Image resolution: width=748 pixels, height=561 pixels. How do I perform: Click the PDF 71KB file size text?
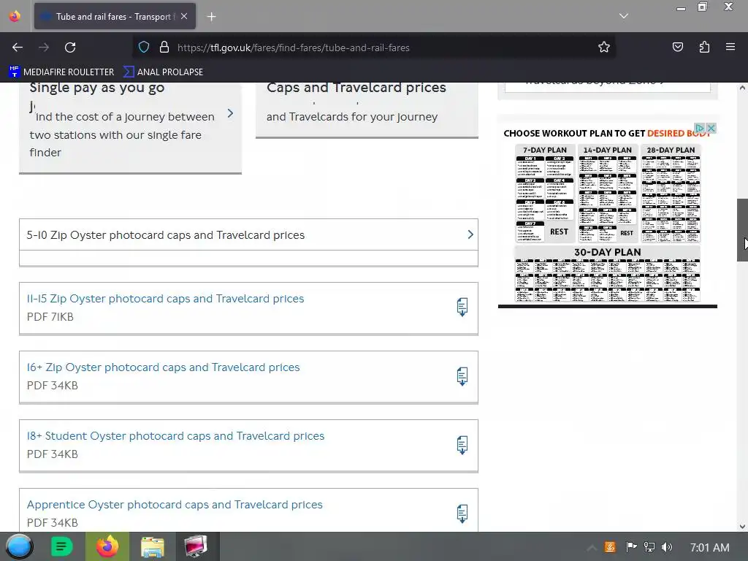[x=50, y=317]
